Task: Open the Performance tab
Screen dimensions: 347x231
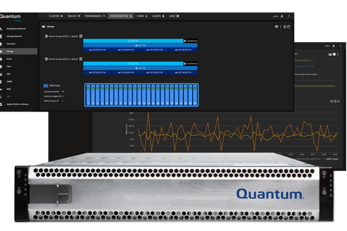Action: coord(95,16)
